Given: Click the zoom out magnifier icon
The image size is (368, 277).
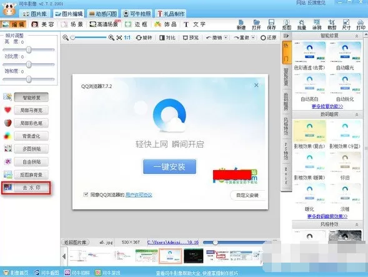Looking at the screenshot, I should 66,38.
